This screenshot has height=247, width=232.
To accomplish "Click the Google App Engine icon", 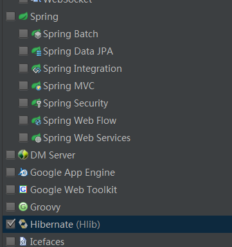I will (23, 172).
